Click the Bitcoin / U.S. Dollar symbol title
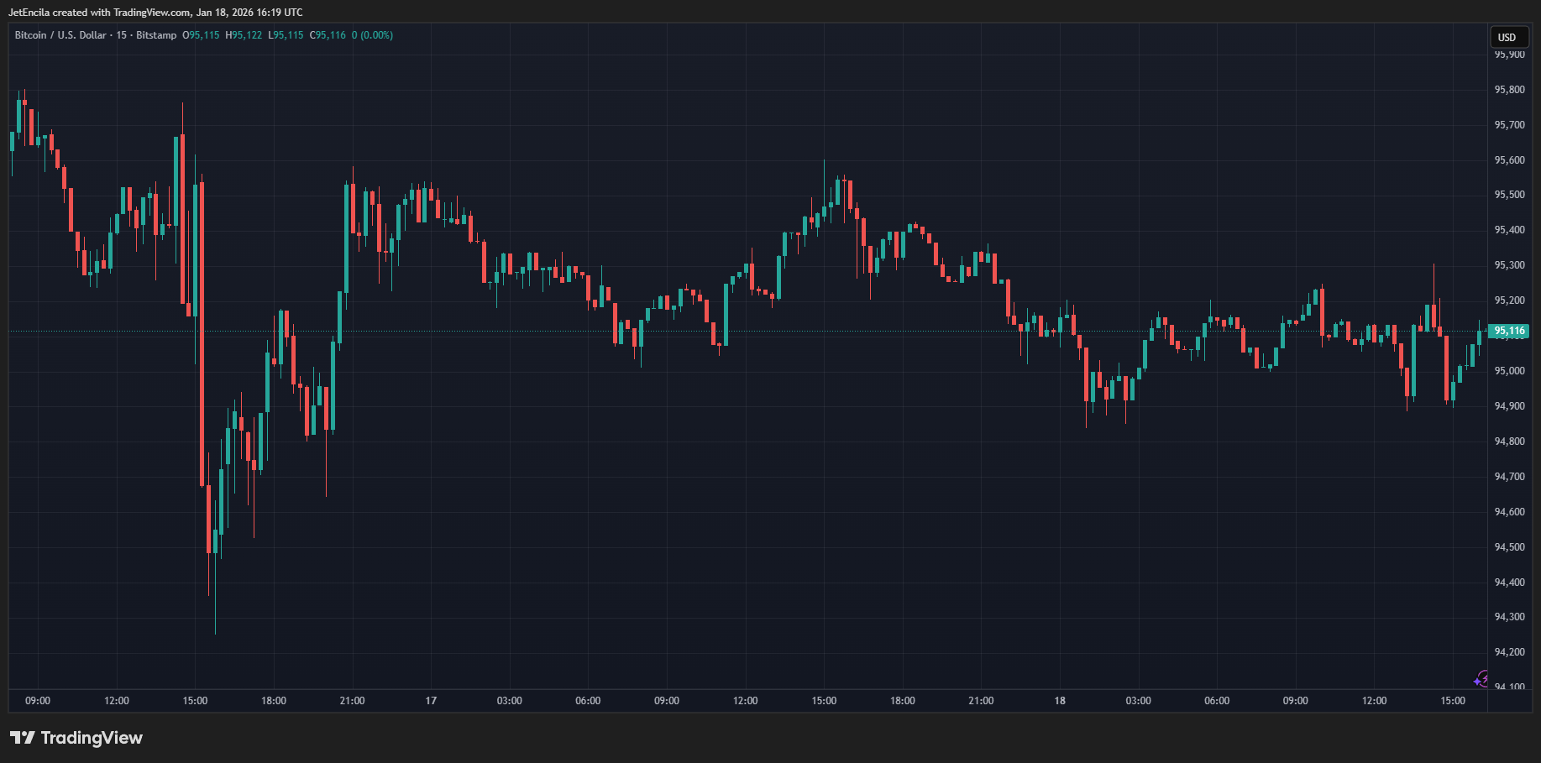The height and width of the screenshot is (763, 1541). pos(60,35)
